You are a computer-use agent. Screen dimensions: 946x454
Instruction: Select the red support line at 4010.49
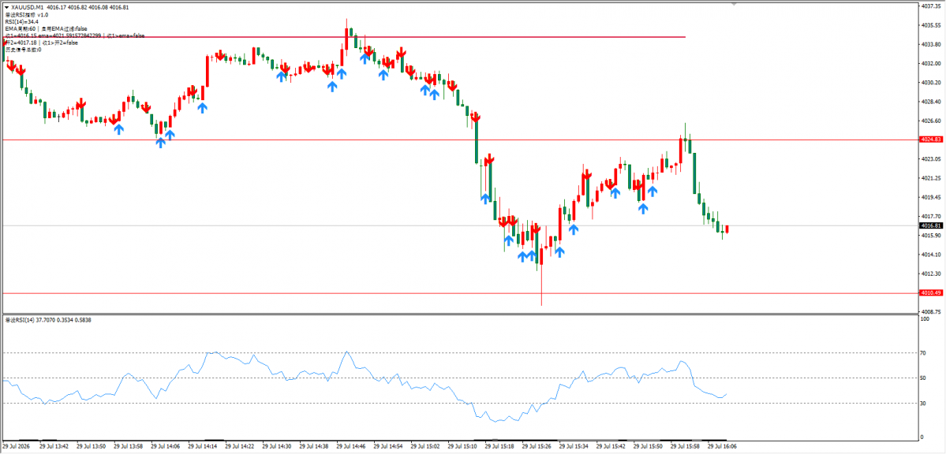coord(460,293)
